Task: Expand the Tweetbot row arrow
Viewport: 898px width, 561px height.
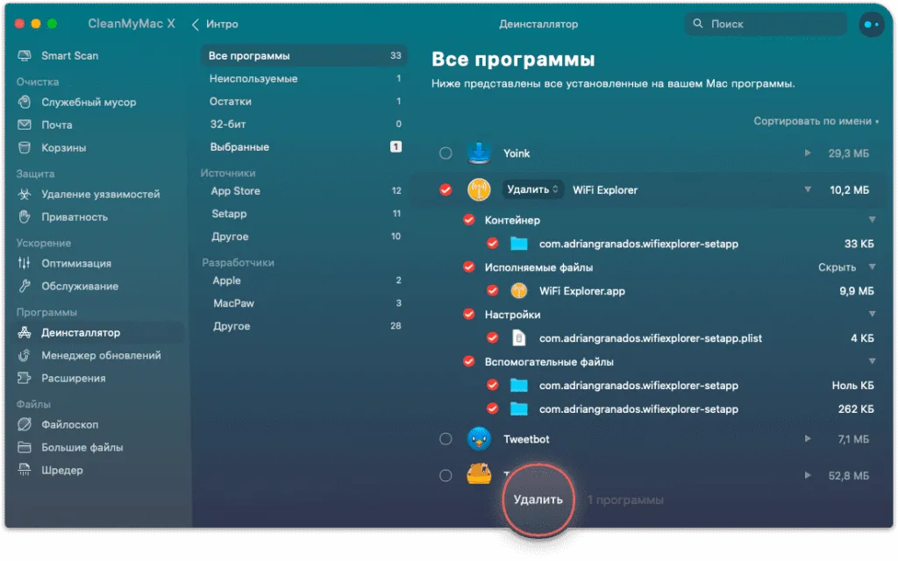Action: coord(808,439)
